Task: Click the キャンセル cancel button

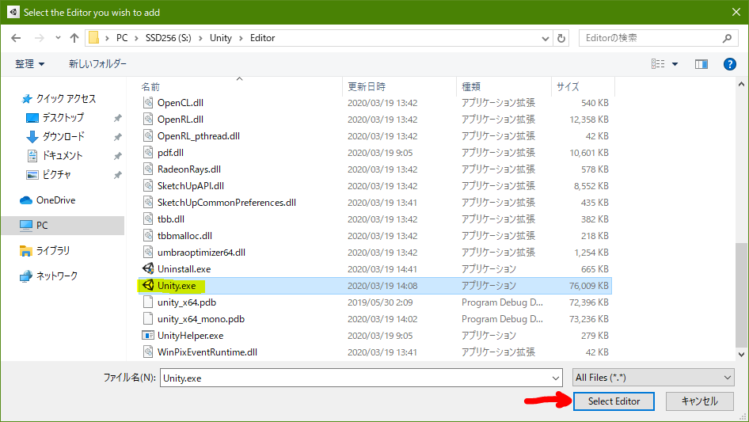Action: point(699,401)
